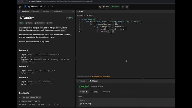
Task: Reveal the Hint tag
Action: 49,23
